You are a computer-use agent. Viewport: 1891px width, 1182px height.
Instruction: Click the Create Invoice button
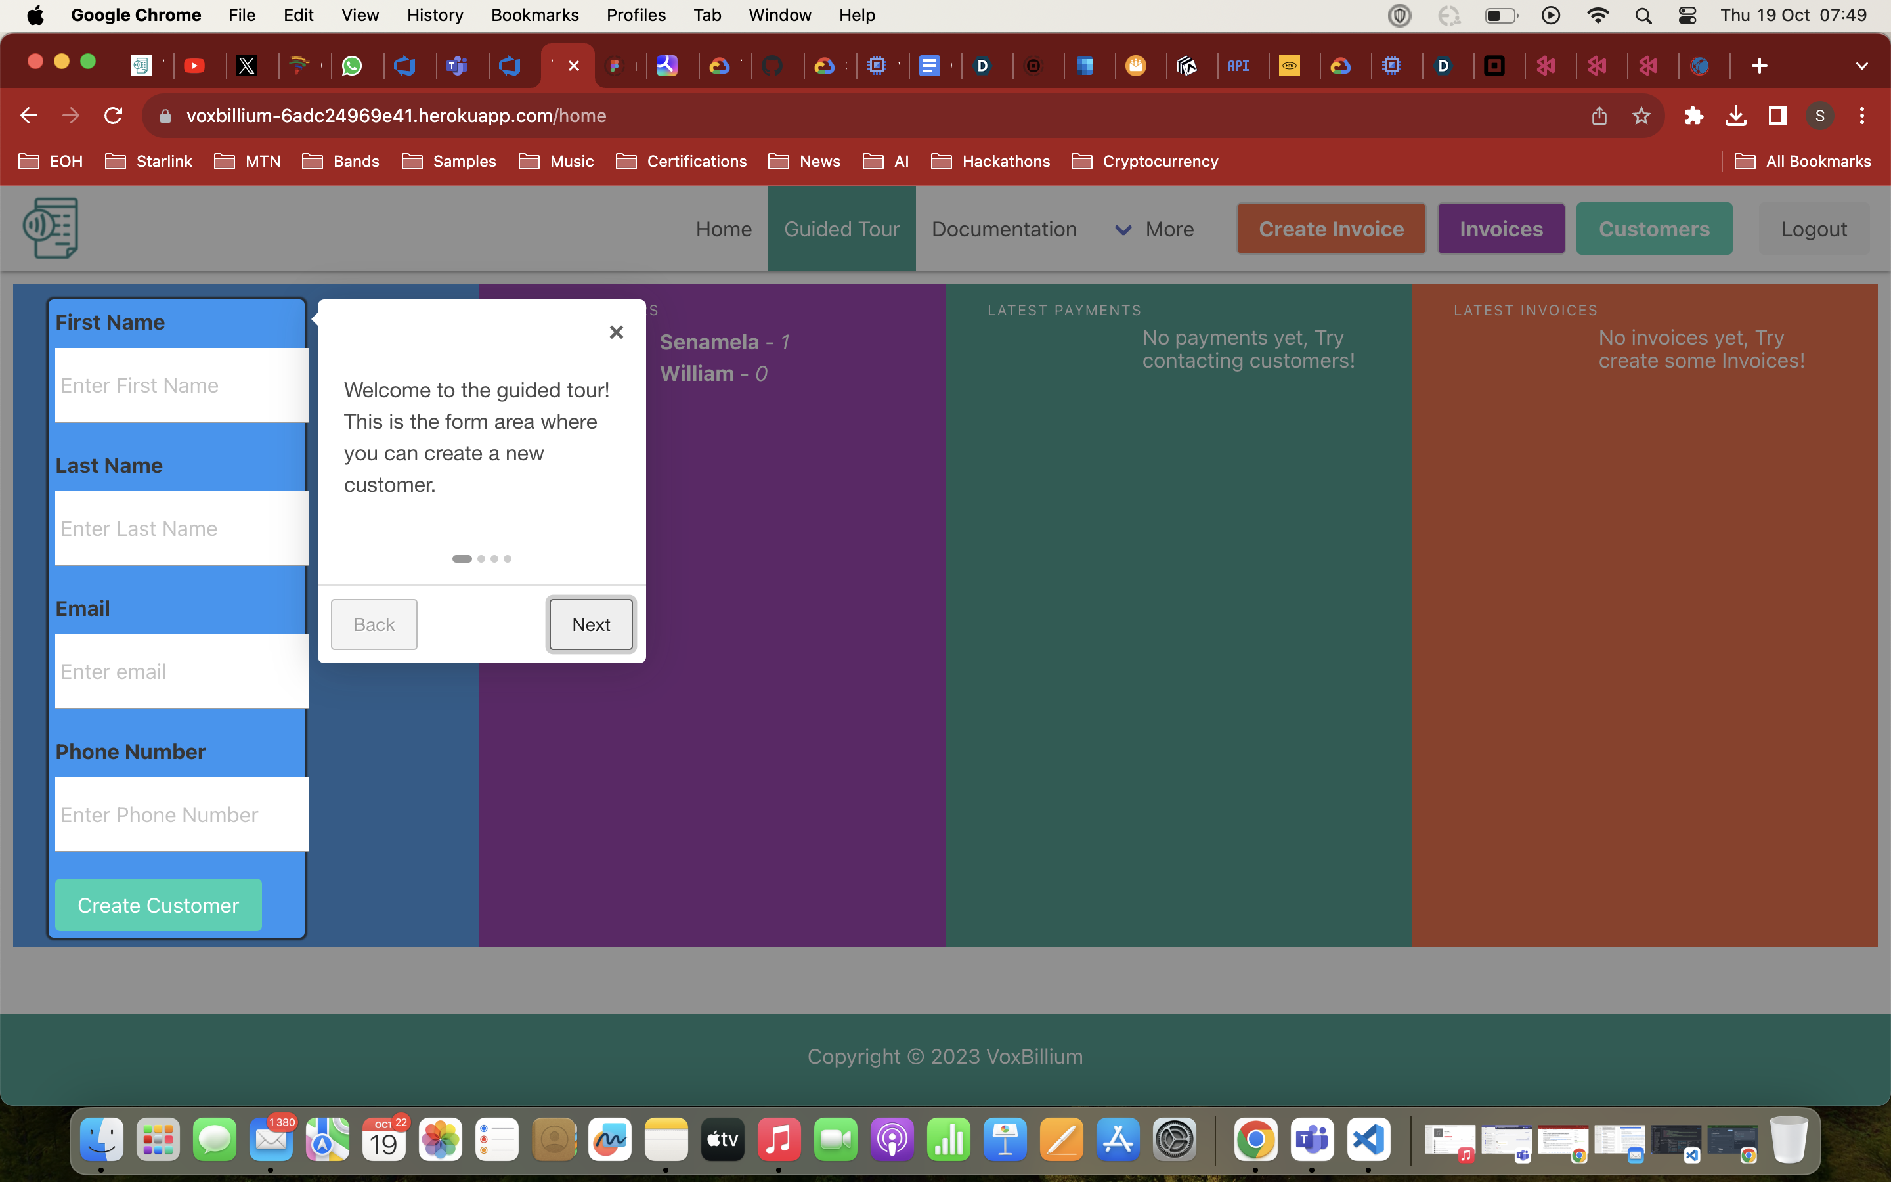pyautogui.click(x=1331, y=229)
